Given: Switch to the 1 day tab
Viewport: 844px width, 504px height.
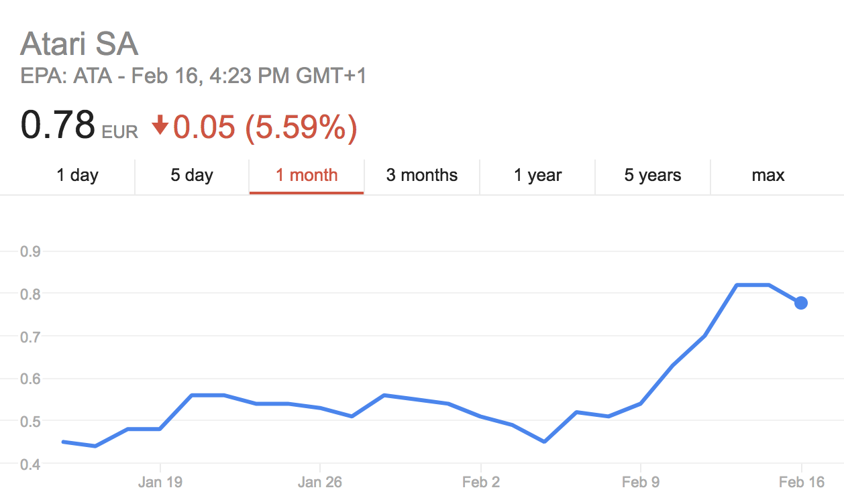Looking at the screenshot, I should (x=77, y=176).
